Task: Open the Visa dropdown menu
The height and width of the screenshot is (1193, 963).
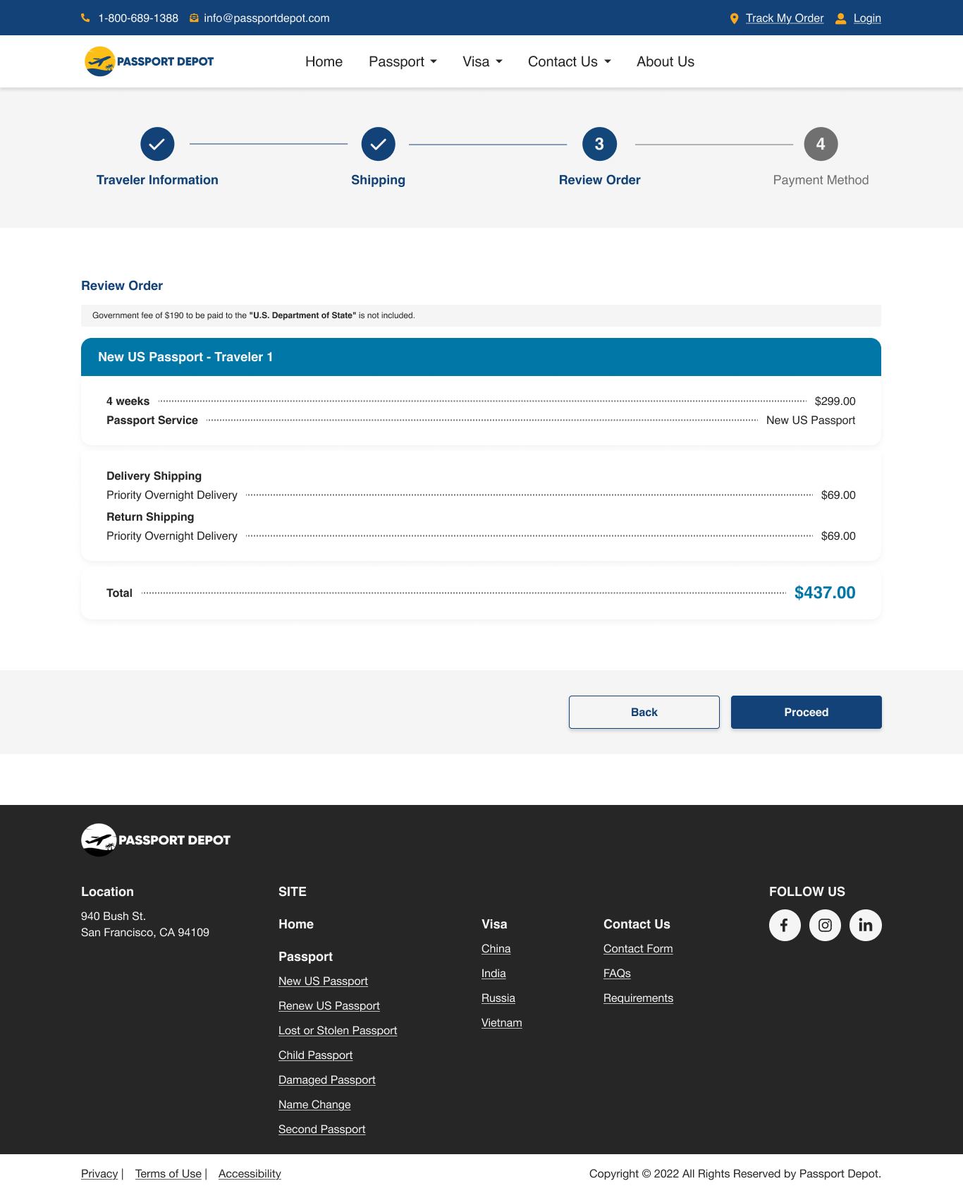Action: (482, 62)
